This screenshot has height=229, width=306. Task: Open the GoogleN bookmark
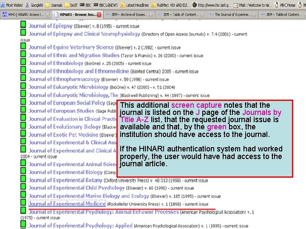click(34, 5)
